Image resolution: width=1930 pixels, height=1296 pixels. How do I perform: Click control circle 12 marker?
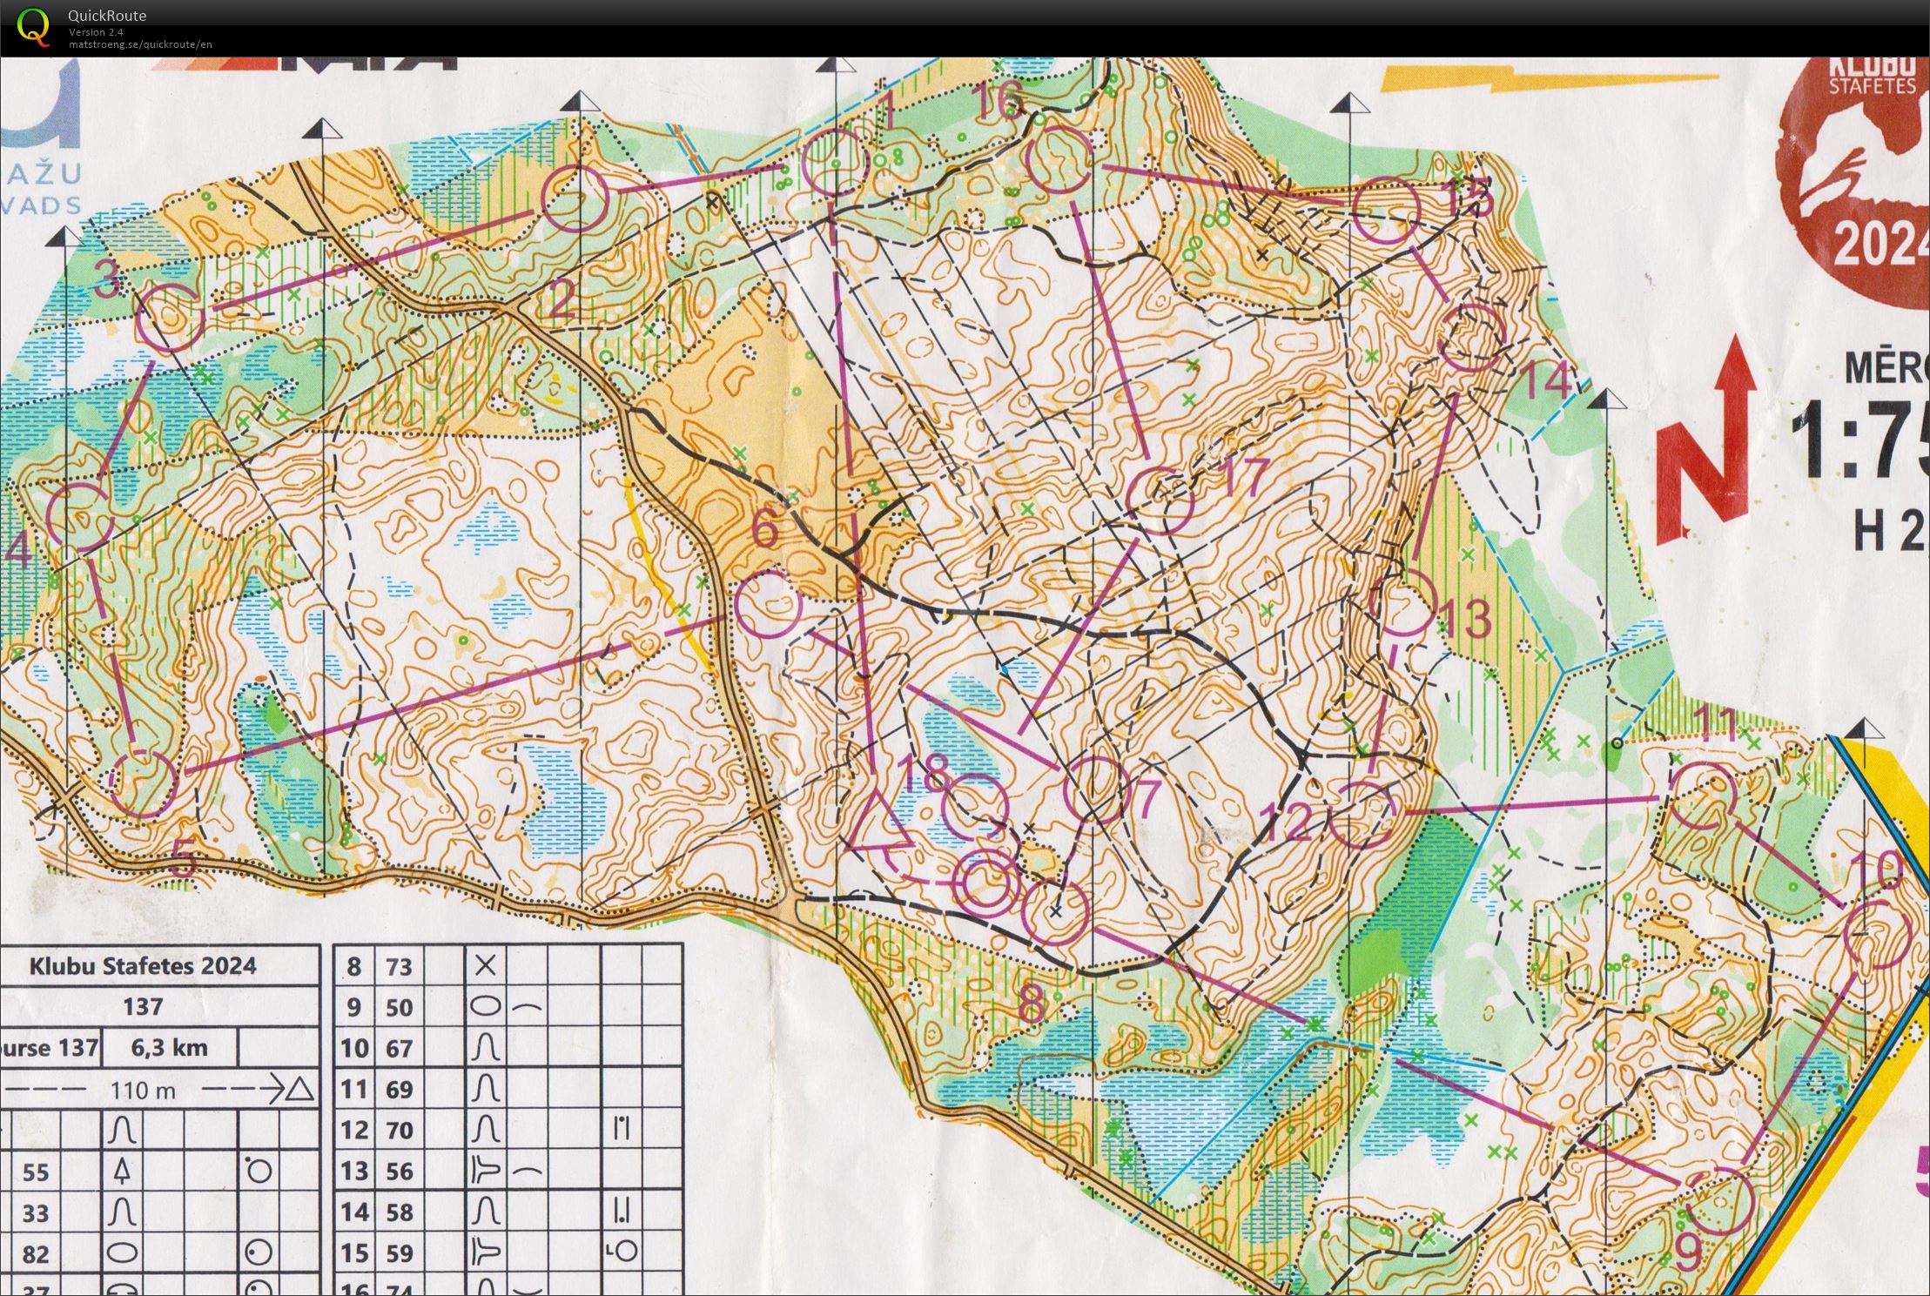1361,814
